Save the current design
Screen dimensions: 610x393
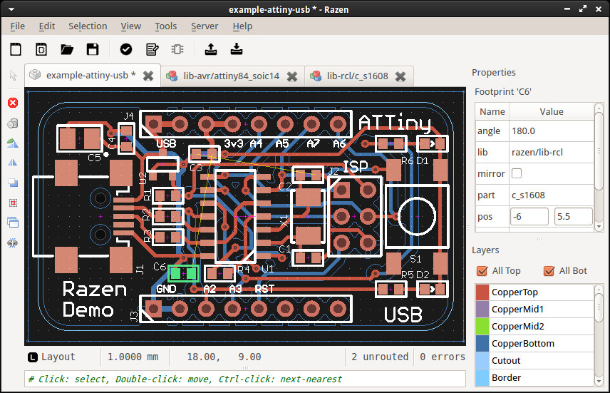(x=93, y=49)
